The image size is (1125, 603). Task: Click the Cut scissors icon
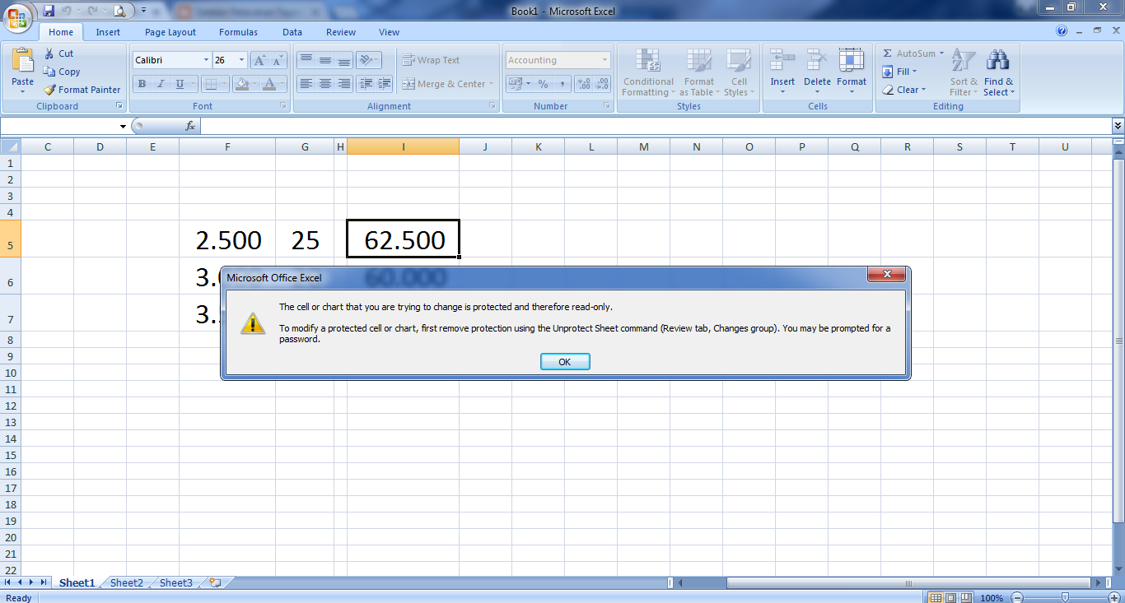(x=49, y=53)
